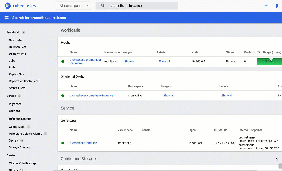
Task: Click N badge beside Persistent Volume Claims
Action: (x=45, y=134)
